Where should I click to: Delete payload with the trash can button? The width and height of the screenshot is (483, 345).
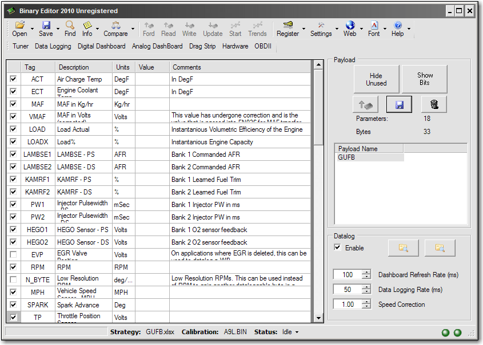[x=434, y=104]
